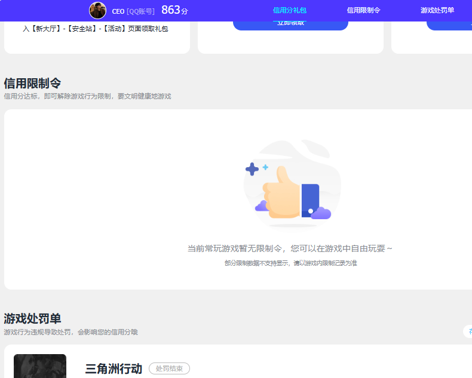
Task: Click the 信用限制令 section heading
Action: (32, 84)
